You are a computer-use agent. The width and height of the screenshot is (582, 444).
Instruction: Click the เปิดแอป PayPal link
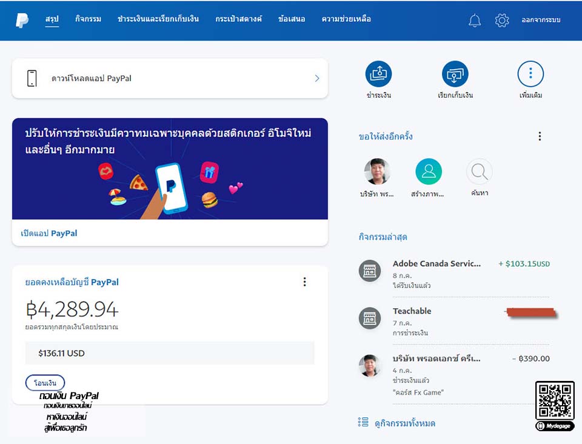[x=49, y=233]
